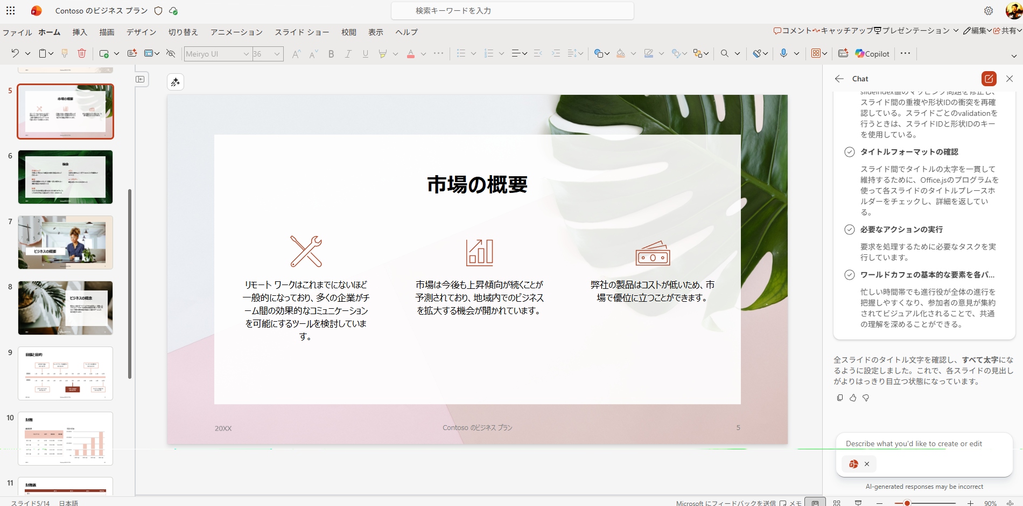Screen dimensions: 1023x506
Task: Open the Meiryo UI font name dropdown
Action: point(246,54)
